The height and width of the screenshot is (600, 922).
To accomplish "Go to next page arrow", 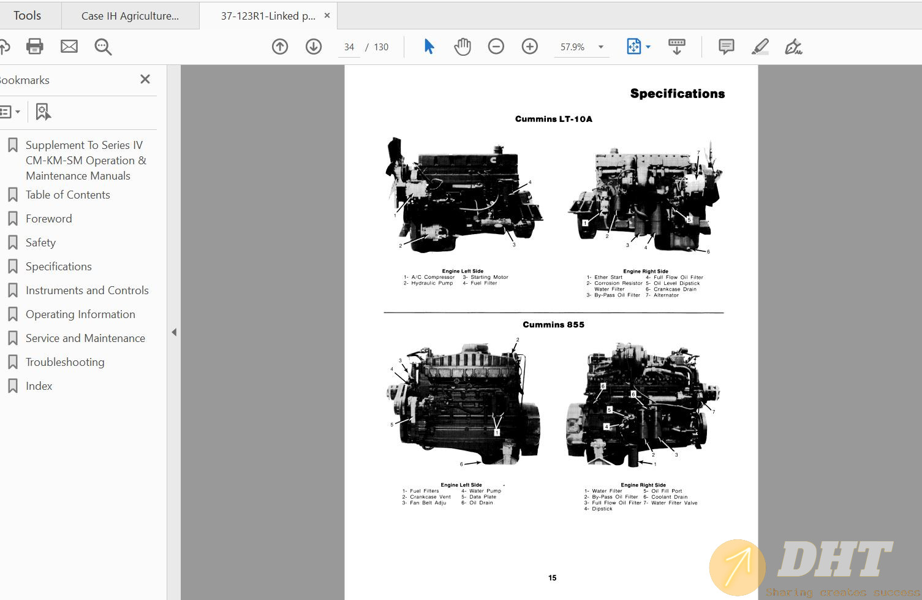I will pyautogui.click(x=314, y=47).
